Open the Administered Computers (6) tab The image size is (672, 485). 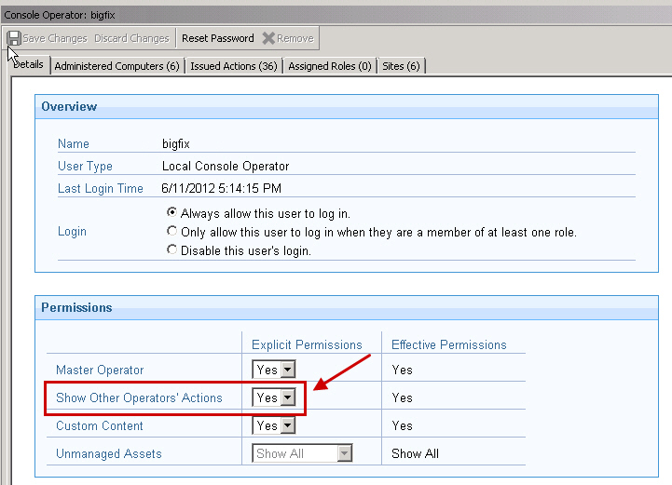coord(117,66)
